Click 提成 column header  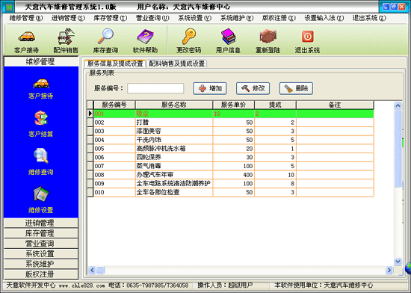(275, 105)
